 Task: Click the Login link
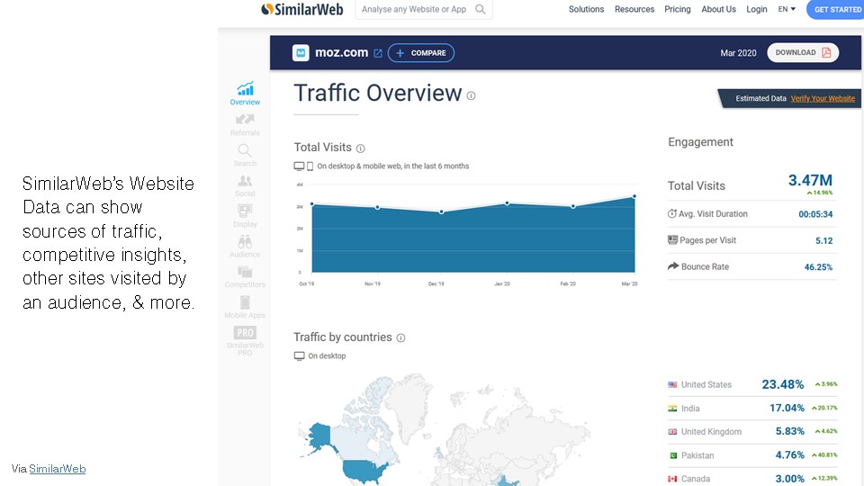[757, 9]
